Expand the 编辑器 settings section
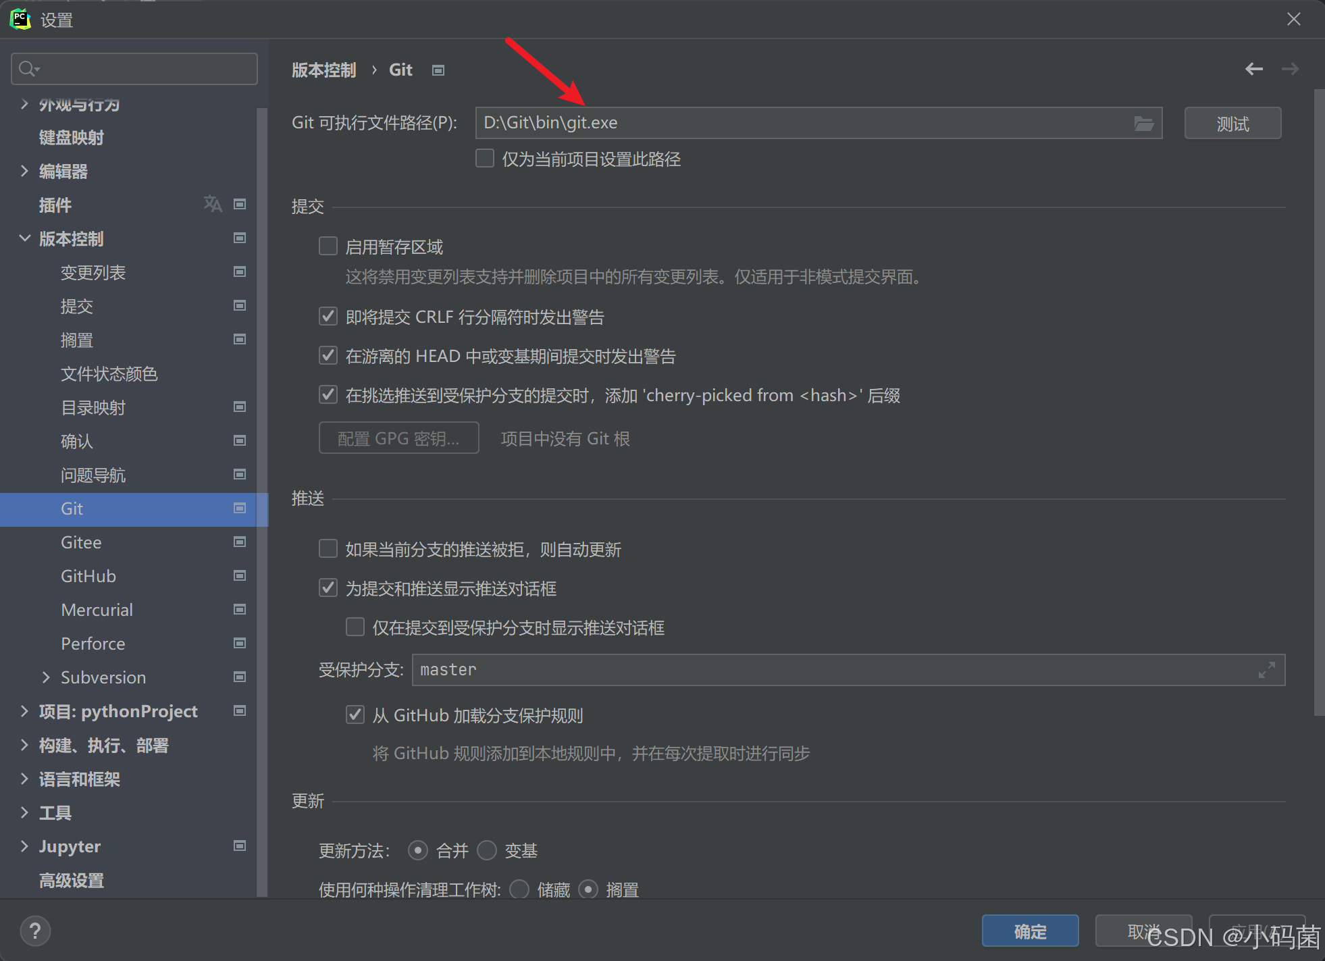The height and width of the screenshot is (961, 1325). coord(25,171)
